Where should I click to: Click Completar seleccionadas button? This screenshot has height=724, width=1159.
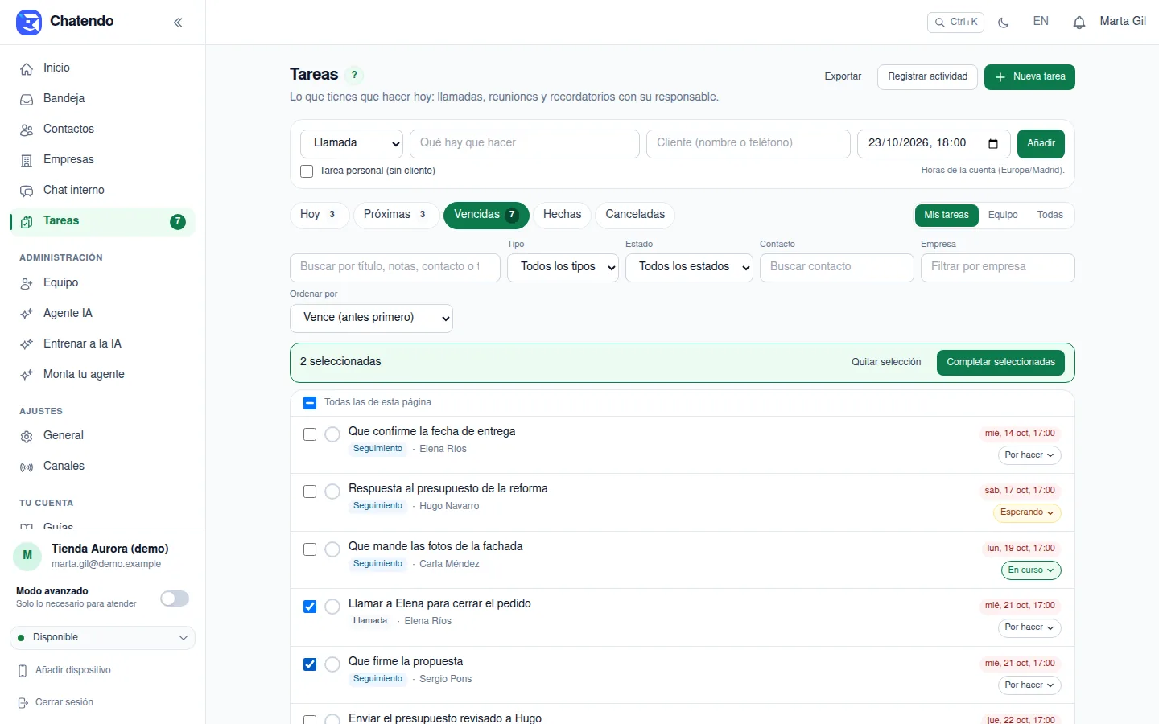pyautogui.click(x=1000, y=363)
